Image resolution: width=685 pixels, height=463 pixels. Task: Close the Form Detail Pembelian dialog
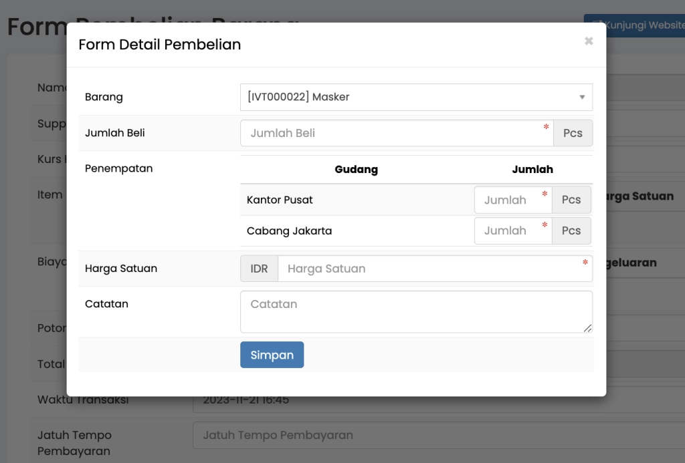pyautogui.click(x=589, y=41)
